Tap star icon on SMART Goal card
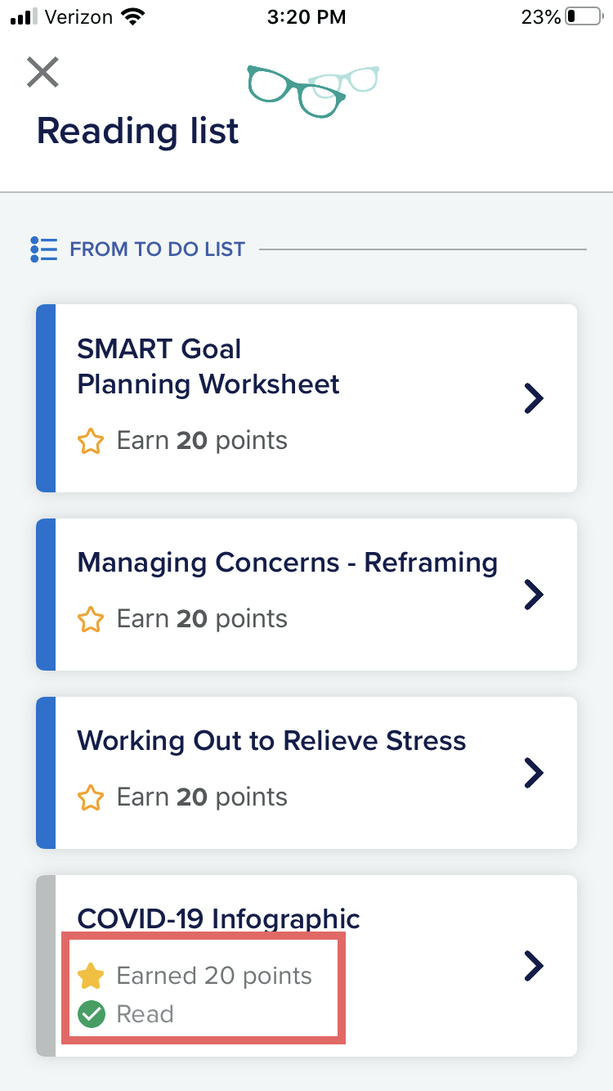 [x=91, y=442]
